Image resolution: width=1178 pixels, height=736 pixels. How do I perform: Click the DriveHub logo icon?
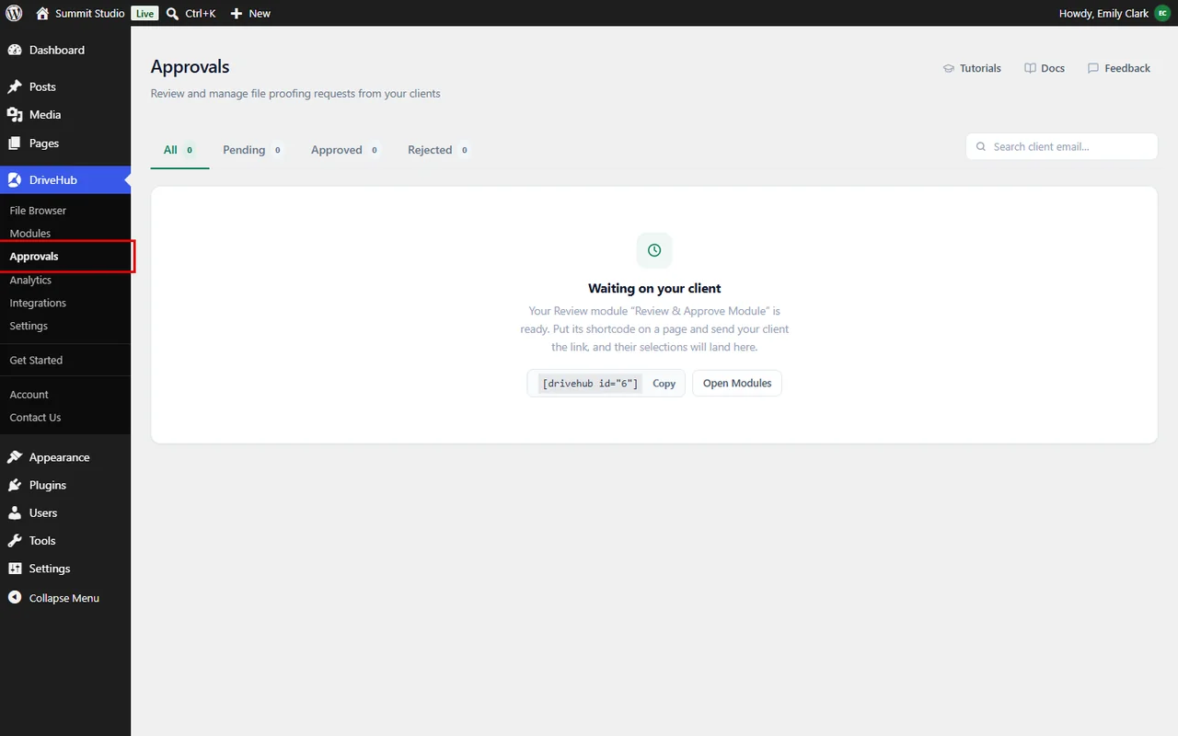pyautogui.click(x=15, y=180)
